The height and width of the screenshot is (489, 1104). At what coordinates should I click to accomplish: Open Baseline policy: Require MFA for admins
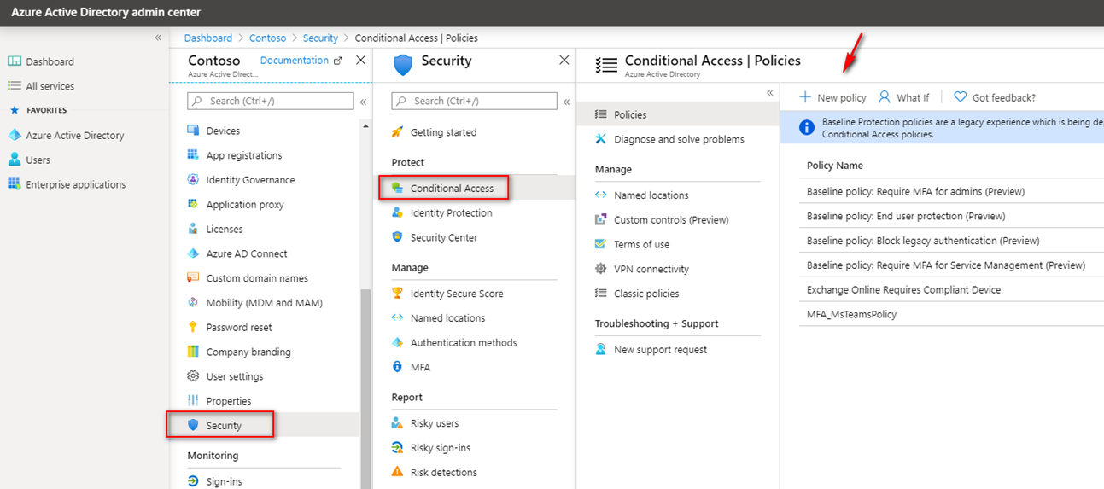click(915, 191)
